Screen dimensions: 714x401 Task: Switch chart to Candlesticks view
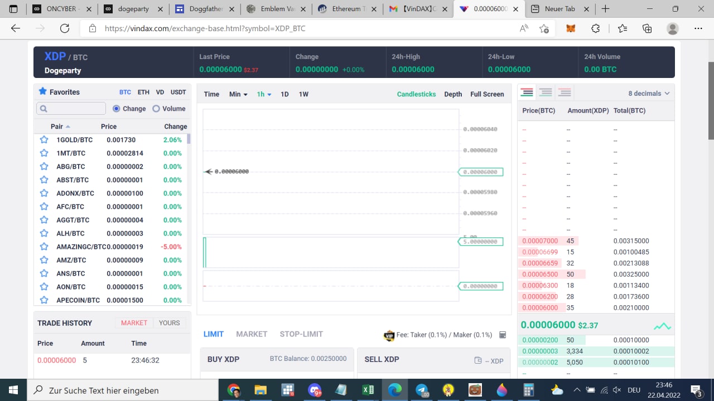coord(416,94)
